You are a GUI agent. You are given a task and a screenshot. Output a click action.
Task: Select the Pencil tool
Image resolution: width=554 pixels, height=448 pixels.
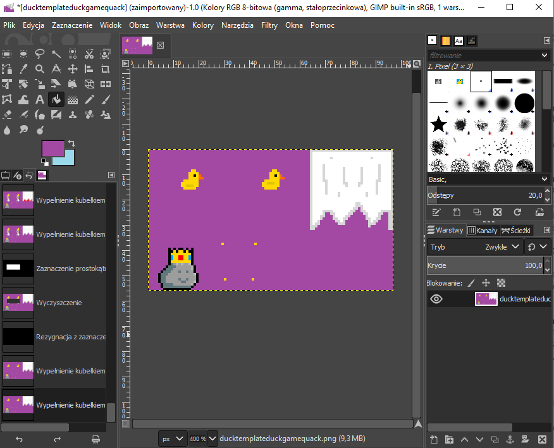89,100
